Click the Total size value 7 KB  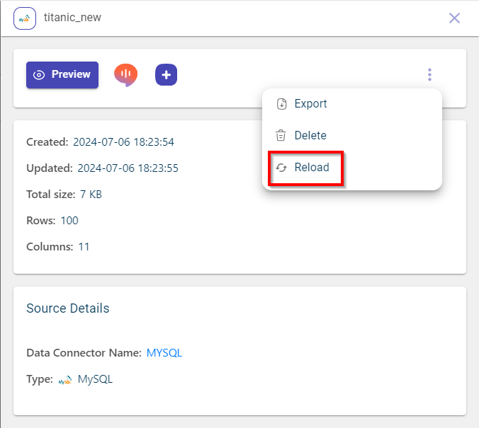(91, 195)
